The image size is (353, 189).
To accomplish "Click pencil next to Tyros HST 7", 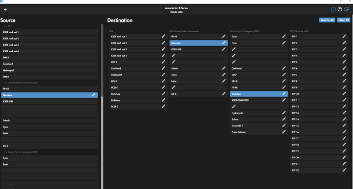I will tap(284, 125).
